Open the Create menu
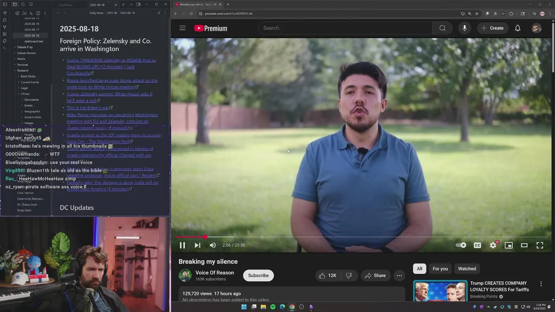The image size is (555, 312). coord(493,28)
